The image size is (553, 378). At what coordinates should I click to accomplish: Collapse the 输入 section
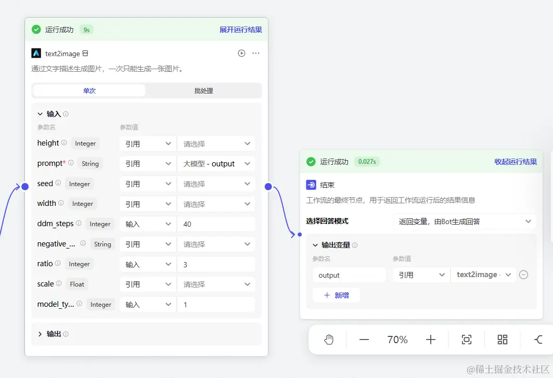[x=40, y=114]
